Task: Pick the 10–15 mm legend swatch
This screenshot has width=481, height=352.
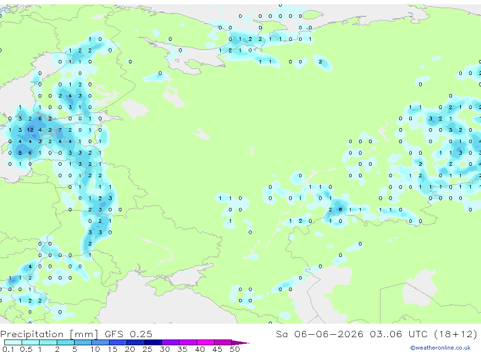Action: coord(101,342)
